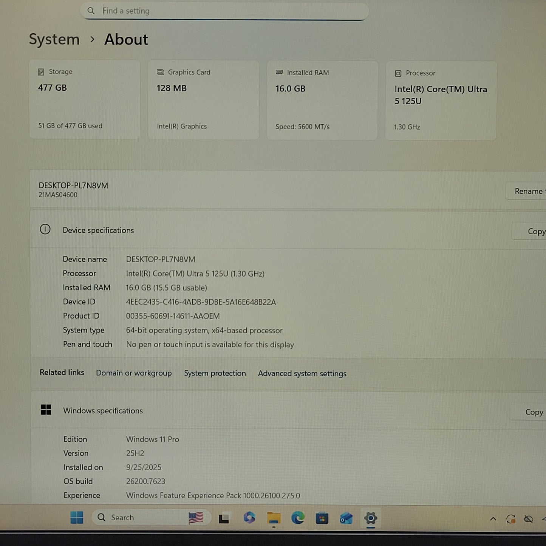Click the Device specifications info icon
Viewport: 546px width, 546px height.
(45, 230)
